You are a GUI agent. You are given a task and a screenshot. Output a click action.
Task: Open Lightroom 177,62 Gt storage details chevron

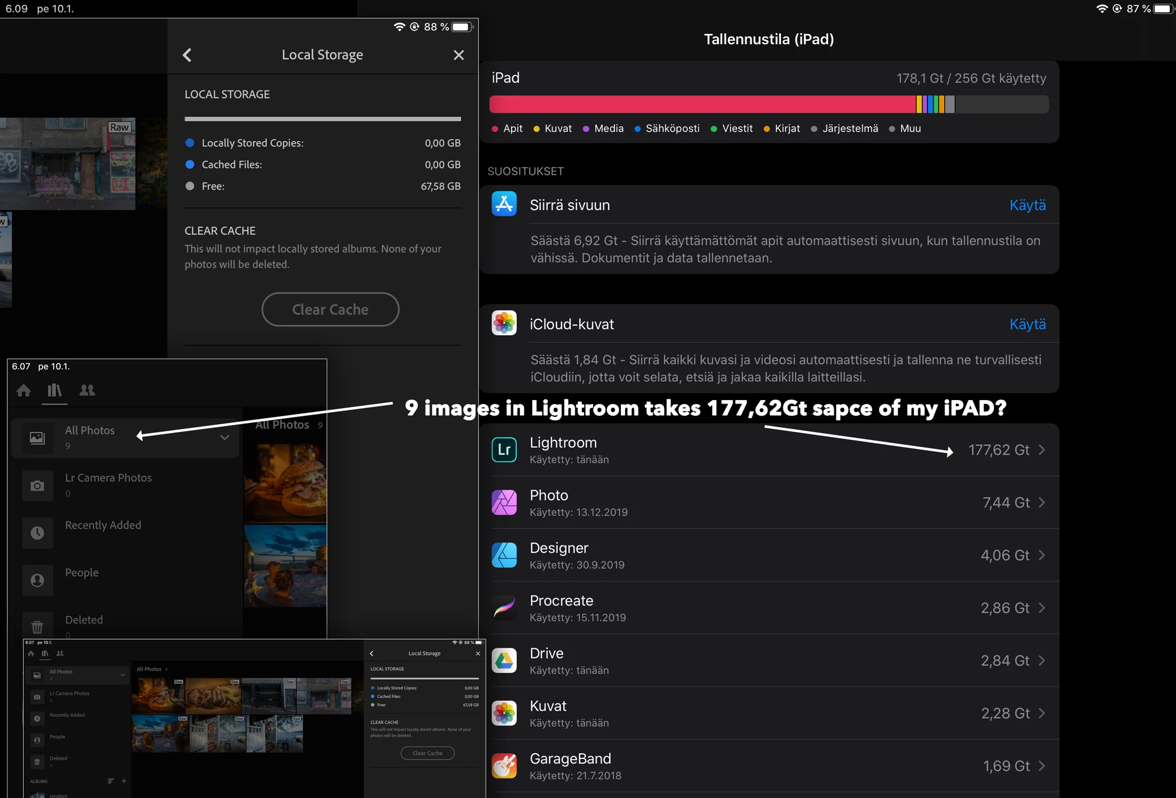click(1042, 450)
